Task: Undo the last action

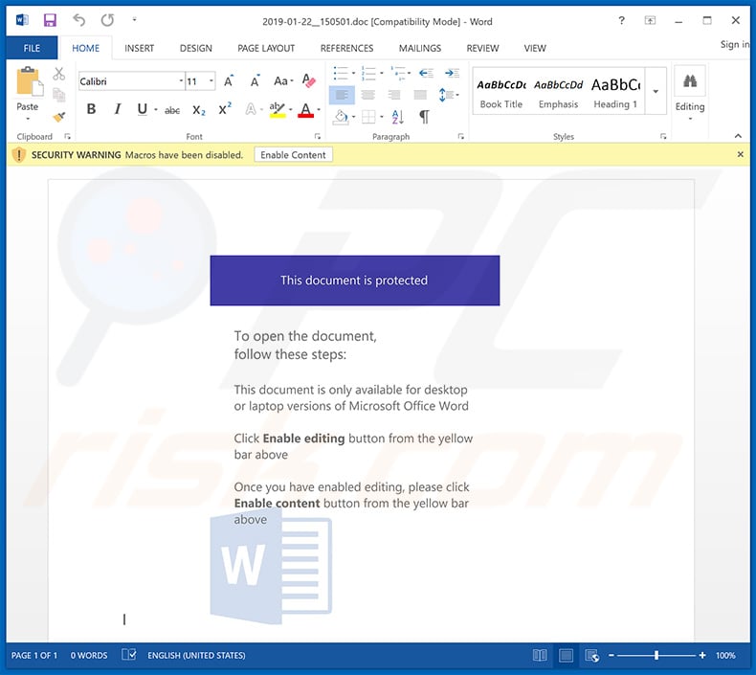Action: pos(78,20)
